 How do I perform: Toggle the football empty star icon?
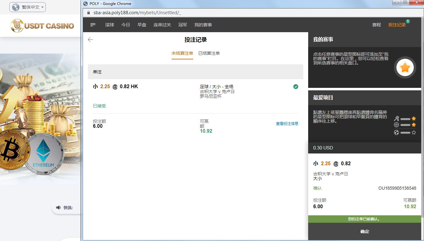point(413,132)
